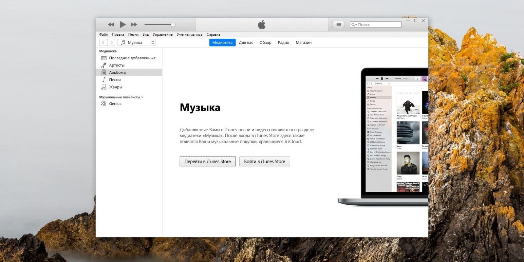Screen dimensions: 524x262
Task: Switch to the Для вас tab
Action: [x=246, y=43]
